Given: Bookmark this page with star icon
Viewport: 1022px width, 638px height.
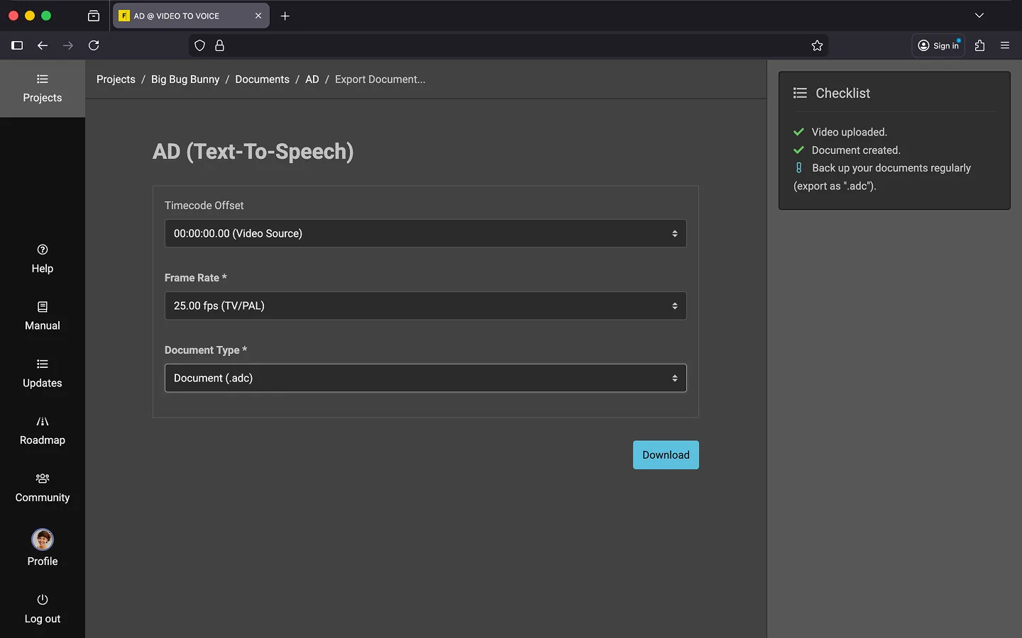Looking at the screenshot, I should pyautogui.click(x=817, y=45).
